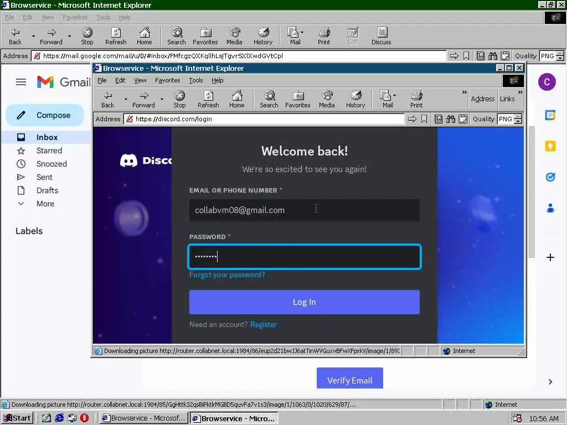Click Back in the rear Gmail window toolbar
567x425 pixels.
pos(15,37)
